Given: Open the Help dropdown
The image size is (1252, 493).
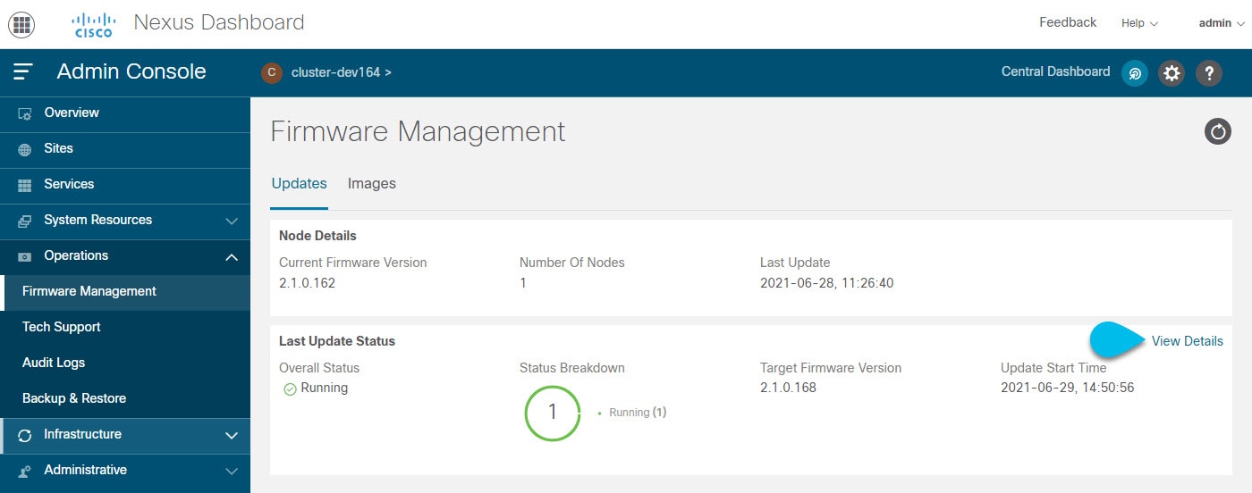Looking at the screenshot, I should [x=1139, y=23].
